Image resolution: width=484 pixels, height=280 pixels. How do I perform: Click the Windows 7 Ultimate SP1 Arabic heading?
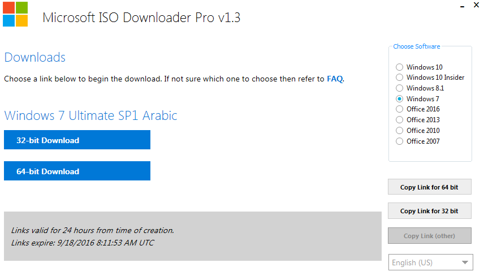(x=90, y=116)
